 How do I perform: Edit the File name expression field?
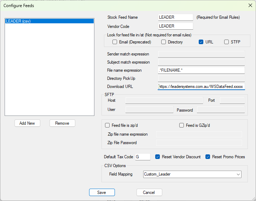coord(201,70)
